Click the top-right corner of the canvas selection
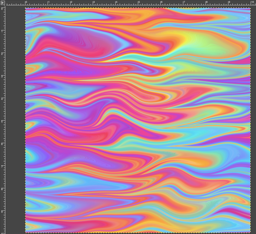Image resolution: width=256 pixels, height=234 pixels. coord(250,8)
